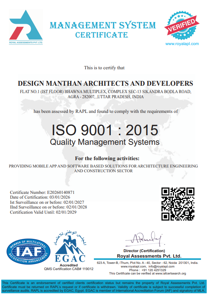Click the "Quality Management Systems" subtitle
The height and width of the screenshot is (295, 209).
105,142
